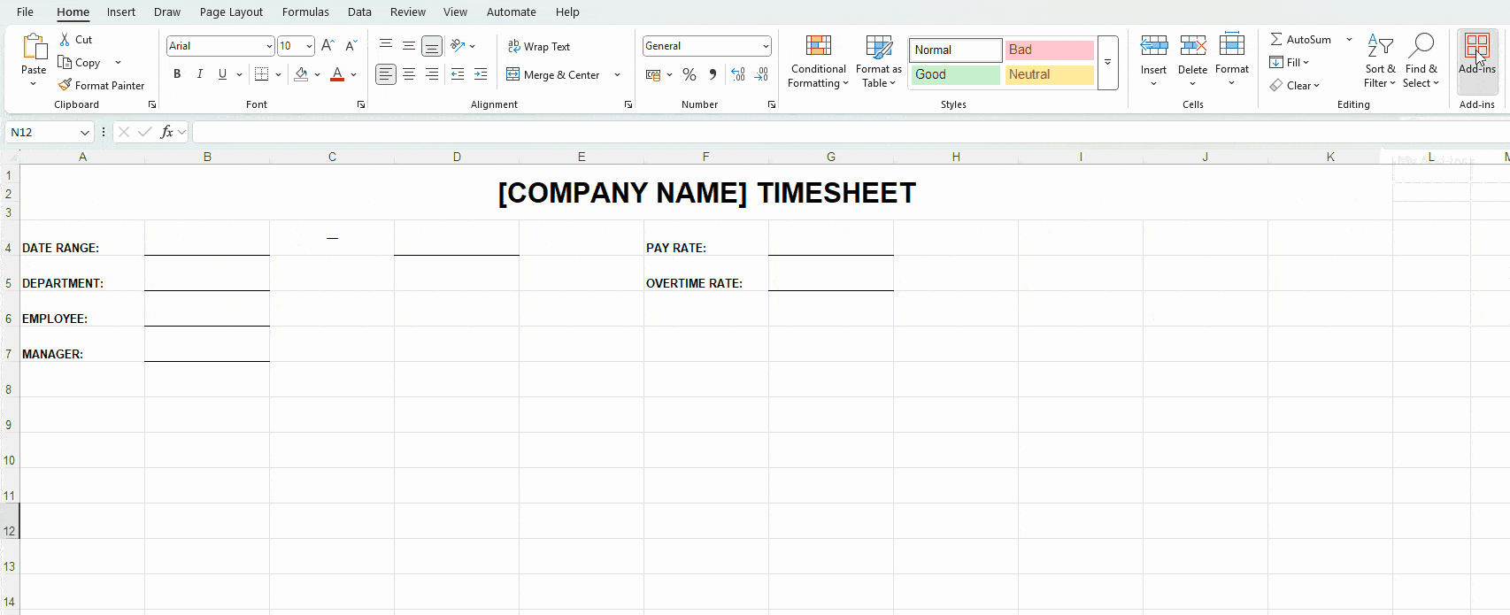Click the Decrease Decimal icon

pyautogui.click(x=761, y=75)
